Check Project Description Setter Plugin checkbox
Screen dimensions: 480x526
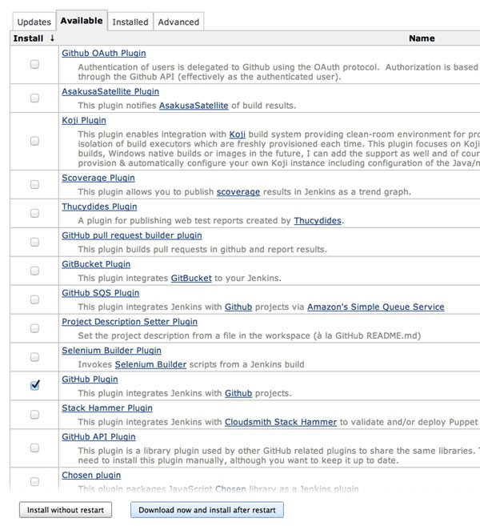34,328
